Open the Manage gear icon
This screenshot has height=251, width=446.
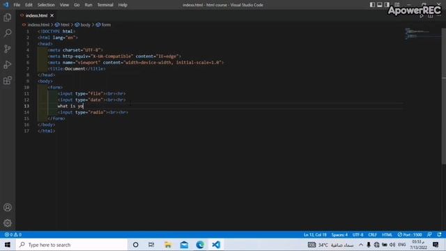coord(8,223)
